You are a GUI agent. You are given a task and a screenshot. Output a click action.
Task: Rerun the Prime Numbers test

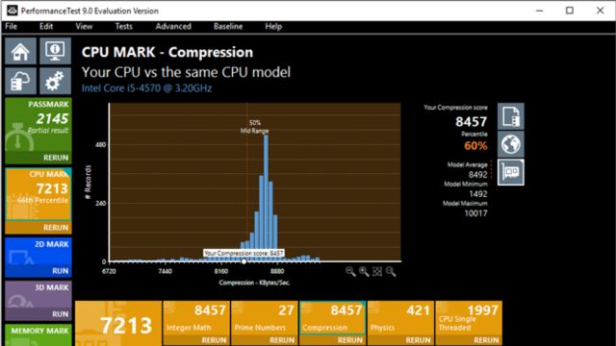tap(282, 340)
